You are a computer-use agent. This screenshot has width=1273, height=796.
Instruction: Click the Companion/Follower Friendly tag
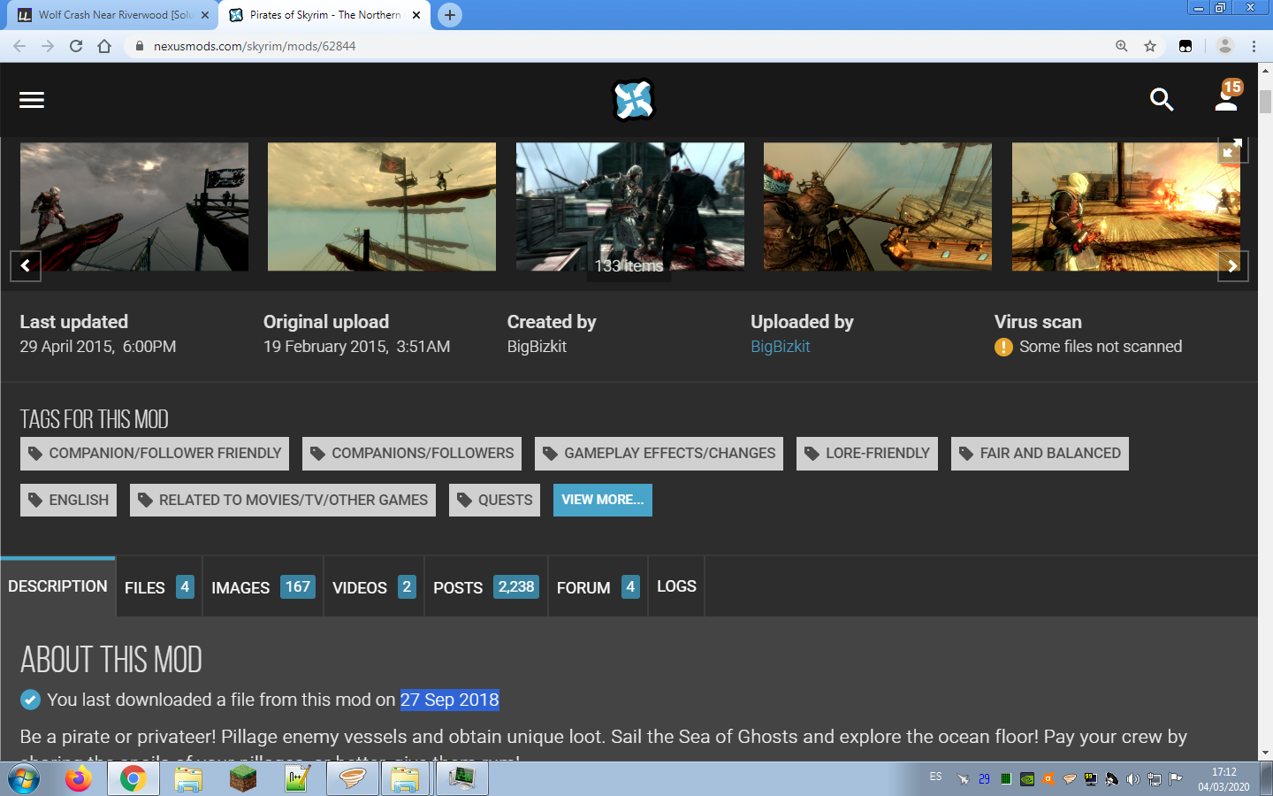(155, 454)
